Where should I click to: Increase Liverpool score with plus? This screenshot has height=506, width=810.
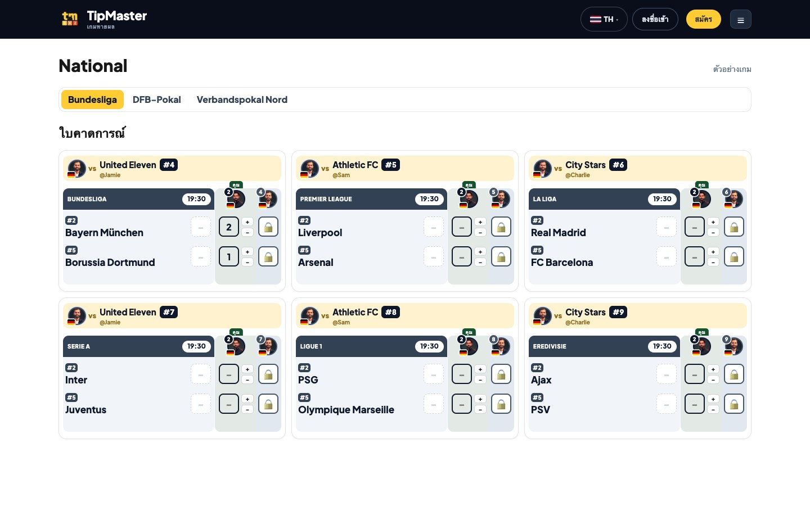[480, 222]
